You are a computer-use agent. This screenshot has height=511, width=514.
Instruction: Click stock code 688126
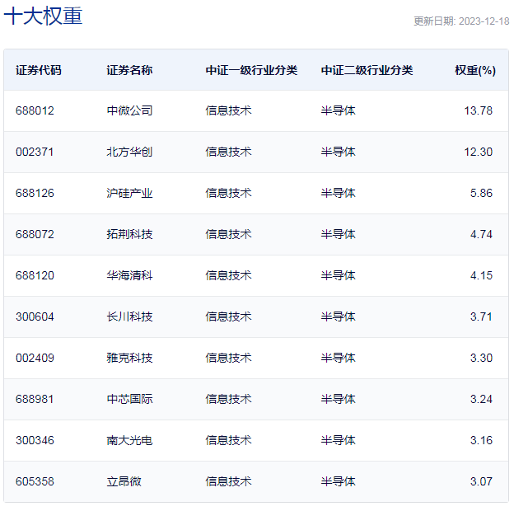[x=35, y=193]
